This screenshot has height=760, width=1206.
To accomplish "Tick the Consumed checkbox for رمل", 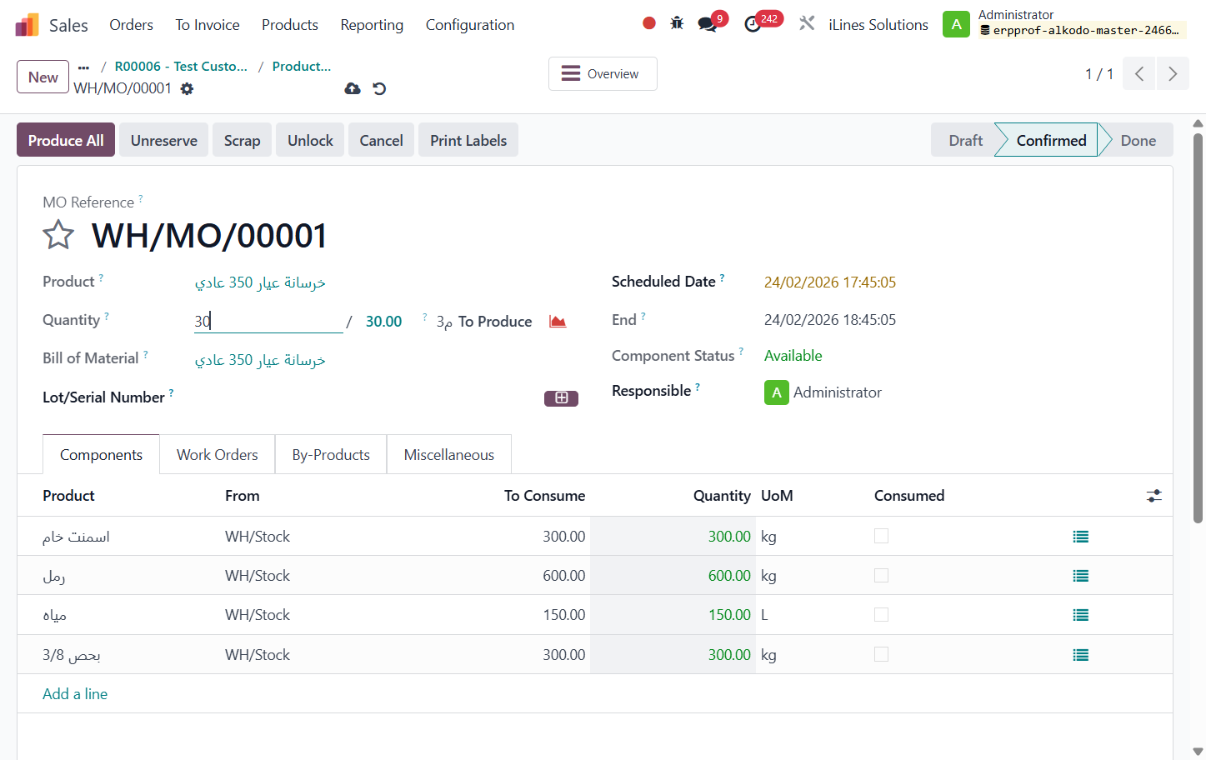I will pyautogui.click(x=881, y=576).
